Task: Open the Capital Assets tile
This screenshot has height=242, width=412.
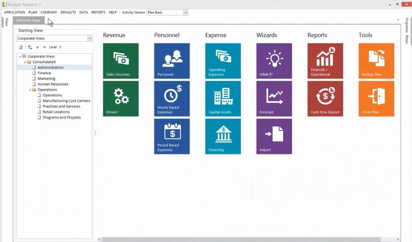Action: [223, 99]
